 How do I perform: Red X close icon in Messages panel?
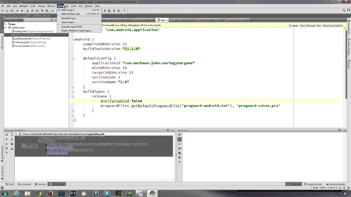click(x=7, y=135)
